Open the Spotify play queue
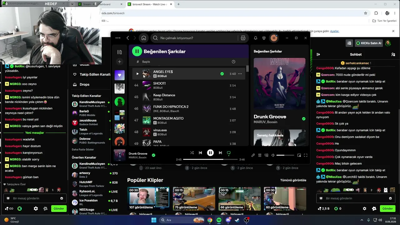Screen dimensions: 400x225 (x=260, y=155)
